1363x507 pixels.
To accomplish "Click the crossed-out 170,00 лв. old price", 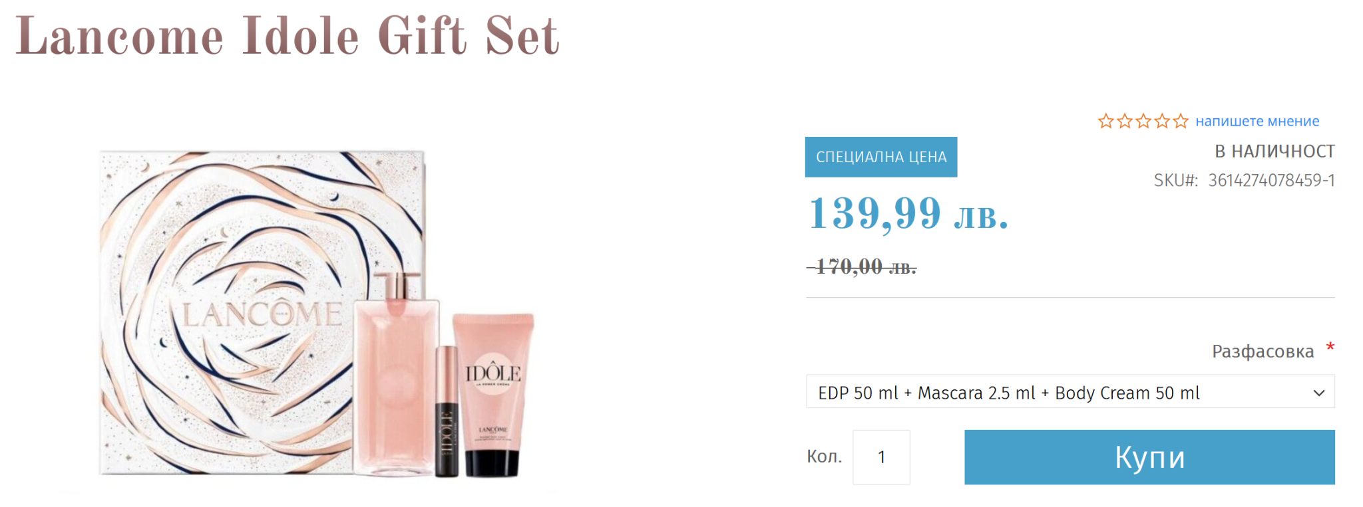I will [862, 266].
